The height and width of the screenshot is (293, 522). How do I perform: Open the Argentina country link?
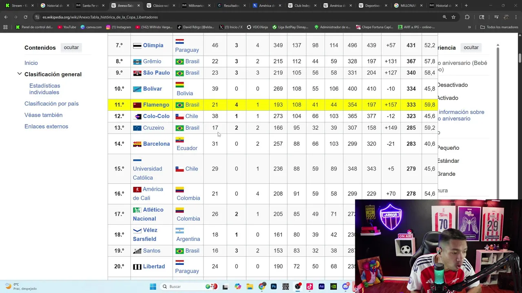point(188,239)
